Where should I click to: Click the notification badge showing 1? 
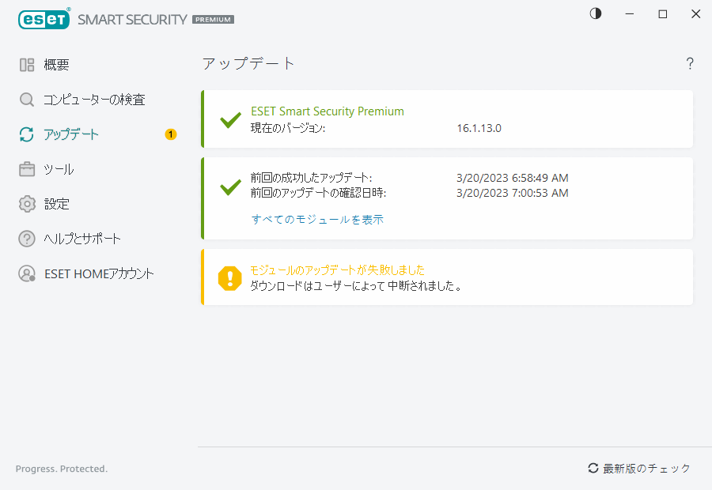170,134
